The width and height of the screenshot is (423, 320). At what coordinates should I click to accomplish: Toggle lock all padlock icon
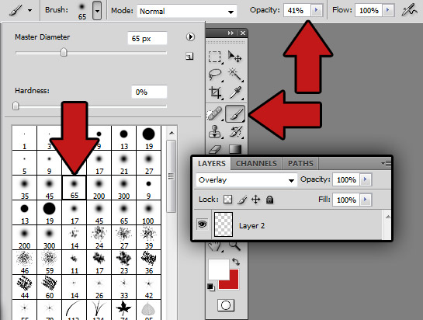pyautogui.click(x=269, y=200)
